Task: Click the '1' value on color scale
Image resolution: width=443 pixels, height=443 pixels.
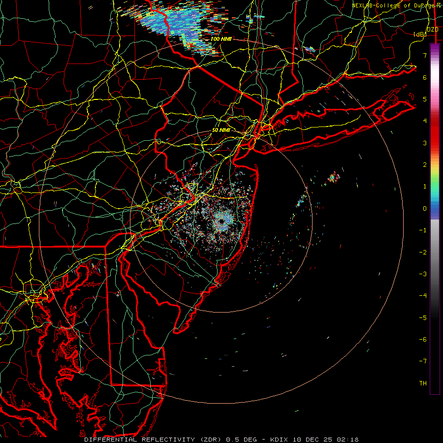Action: (x=425, y=187)
